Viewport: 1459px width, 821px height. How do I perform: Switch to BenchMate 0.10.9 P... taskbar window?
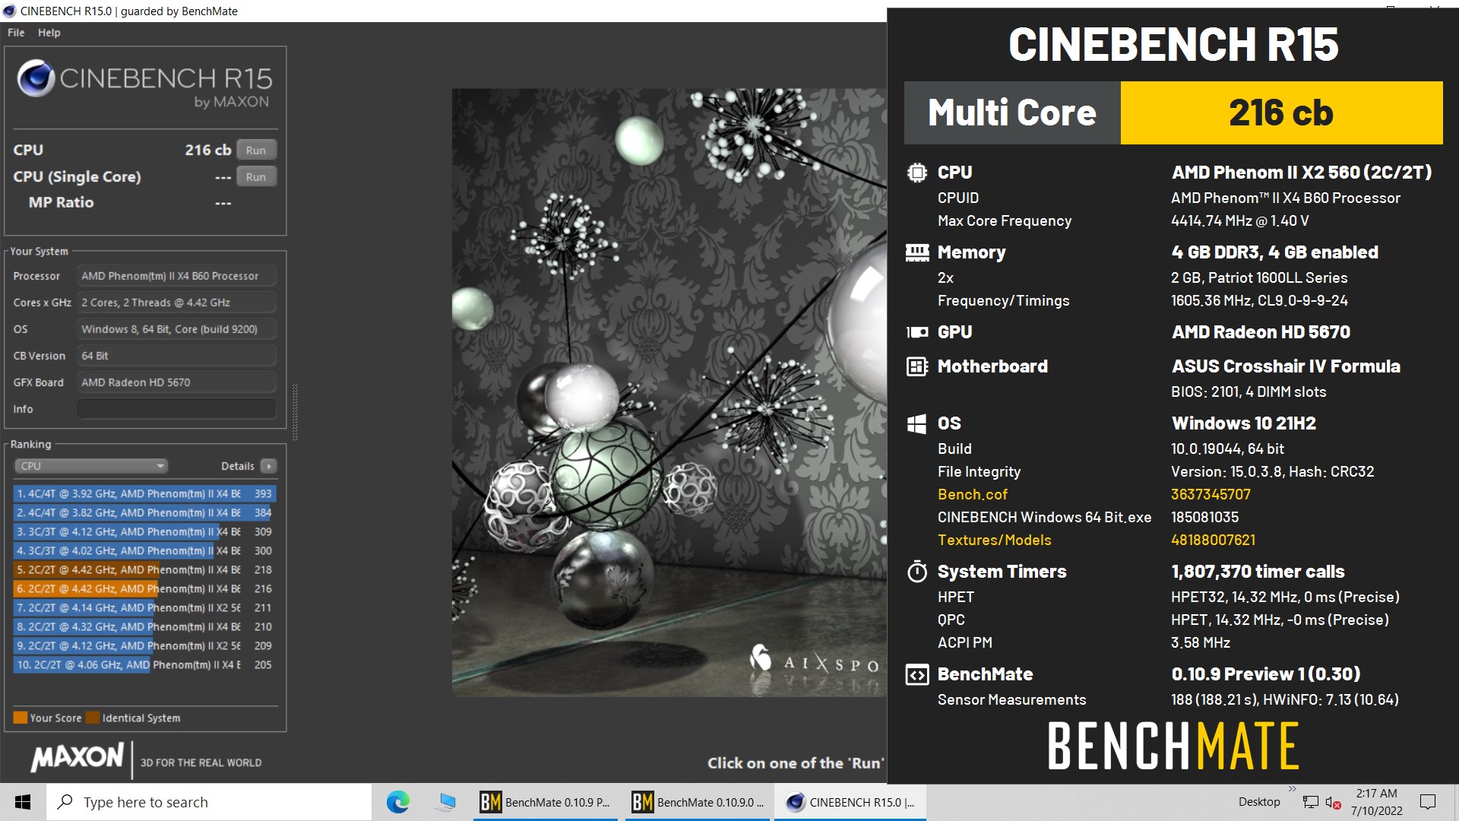click(x=546, y=802)
